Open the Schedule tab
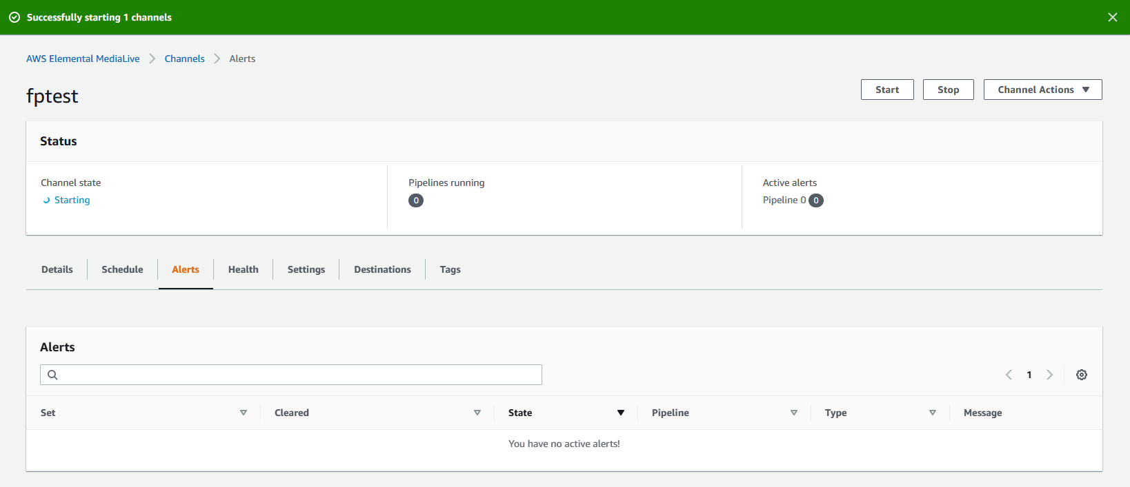This screenshot has height=487, width=1130. pos(122,269)
